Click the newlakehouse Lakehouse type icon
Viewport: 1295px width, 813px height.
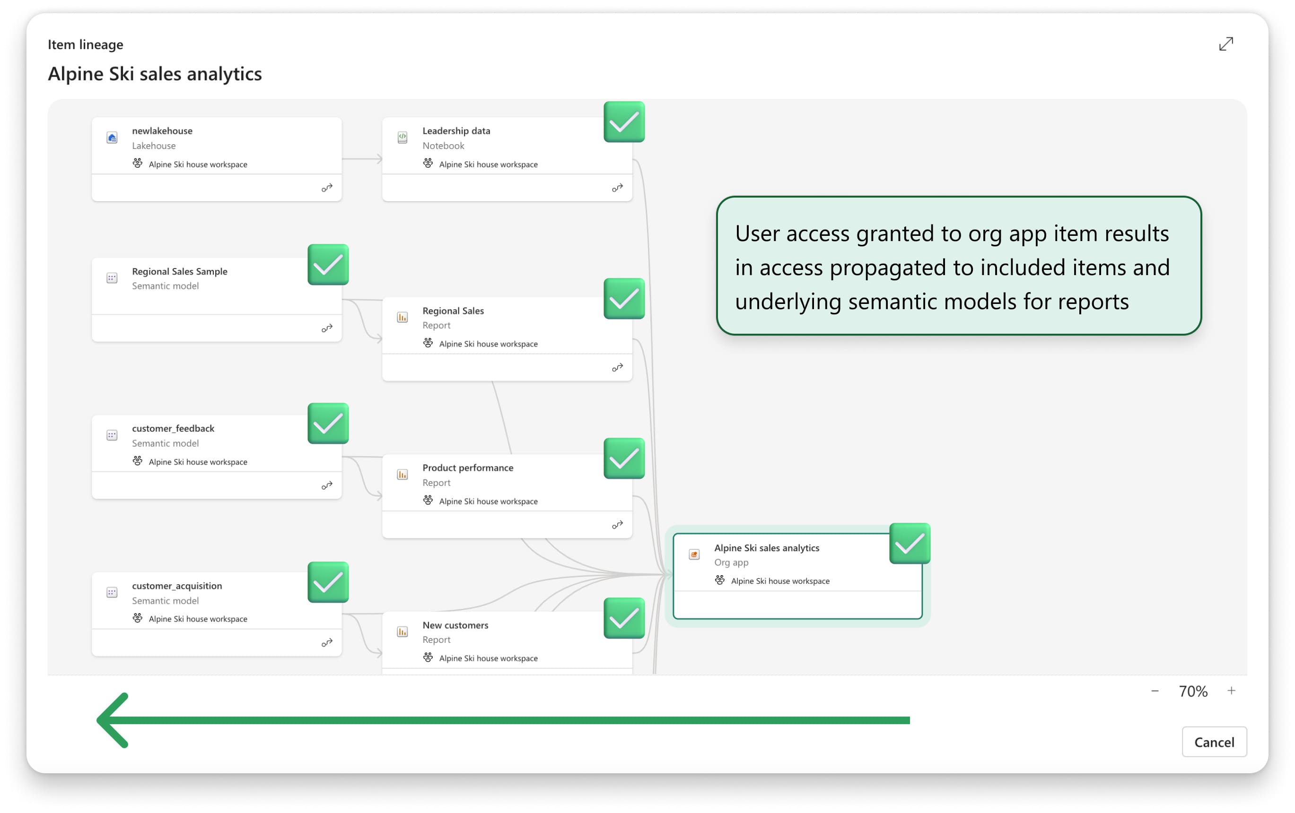112,138
